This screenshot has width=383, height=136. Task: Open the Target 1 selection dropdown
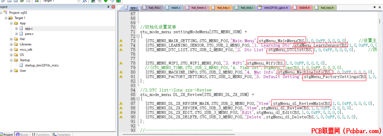click(79, 1)
